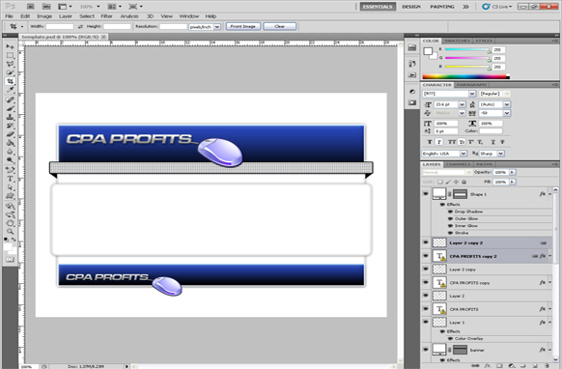This screenshot has height=369, width=562.
Task: Select the Eyedropper tool
Action: pos(10,90)
